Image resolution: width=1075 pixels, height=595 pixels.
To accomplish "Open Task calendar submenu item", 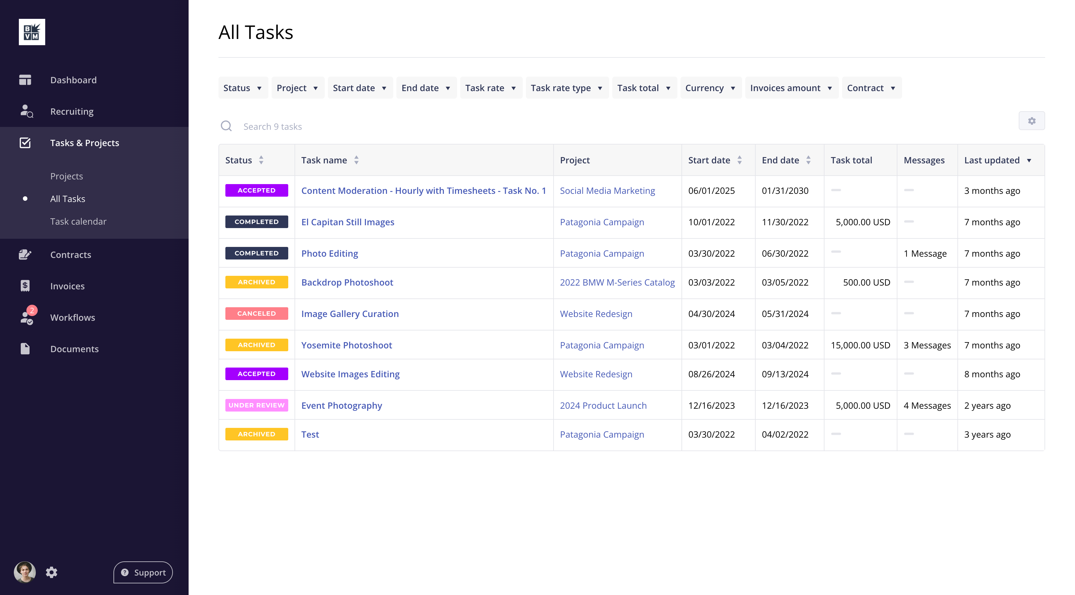I will point(78,221).
